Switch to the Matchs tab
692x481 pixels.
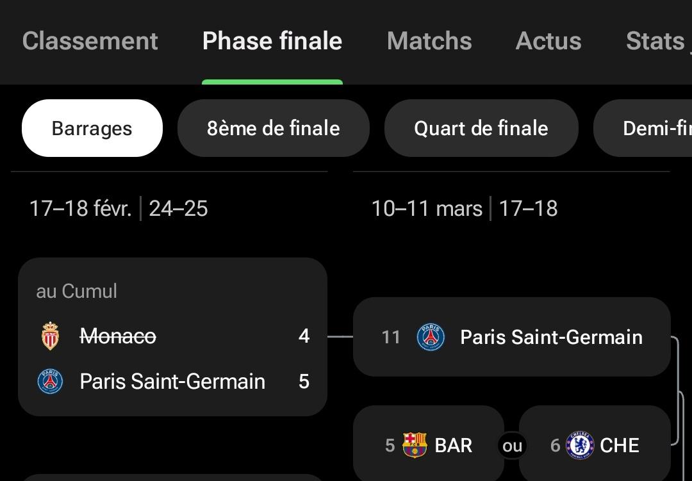(x=429, y=42)
